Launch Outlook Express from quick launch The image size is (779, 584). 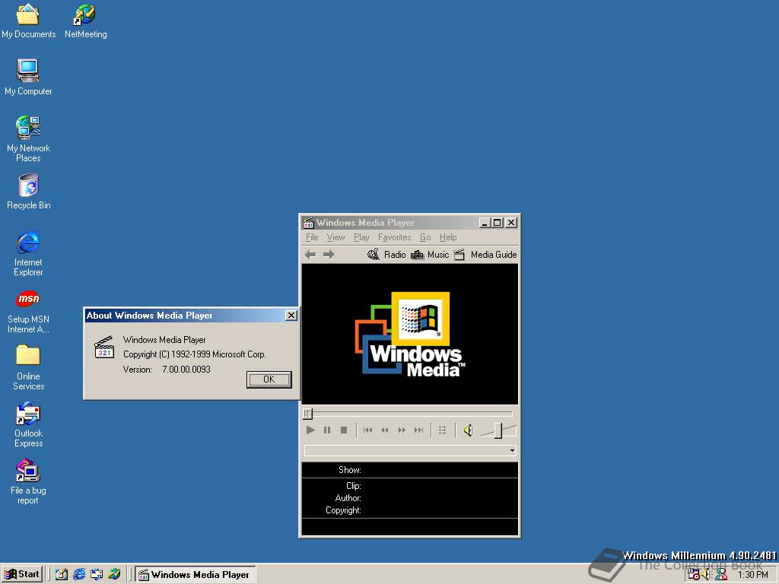[x=97, y=575]
